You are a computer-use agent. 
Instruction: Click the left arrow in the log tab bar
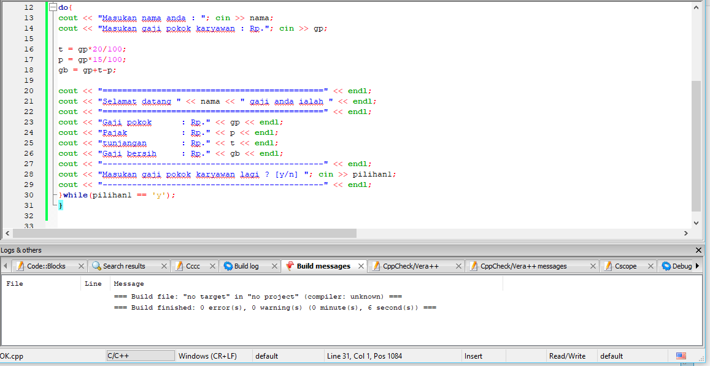click(6, 265)
